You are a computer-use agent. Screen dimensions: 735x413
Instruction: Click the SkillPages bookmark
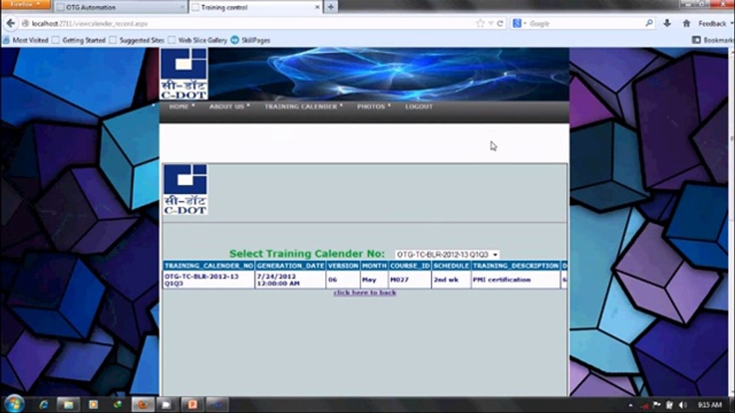click(250, 40)
